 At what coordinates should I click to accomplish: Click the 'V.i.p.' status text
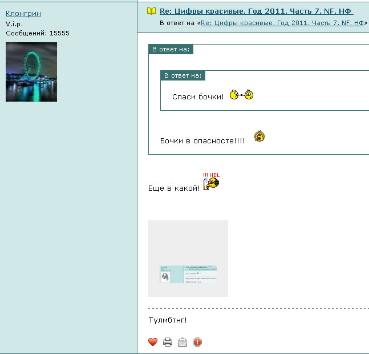(14, 24)
